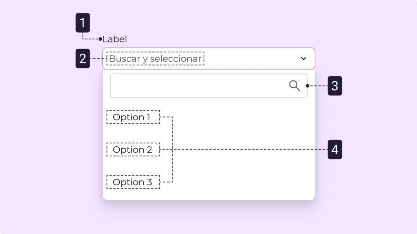417x234 pixels.
Task: Click the dot marker beside Label text
Action: [x=100, y=39]
